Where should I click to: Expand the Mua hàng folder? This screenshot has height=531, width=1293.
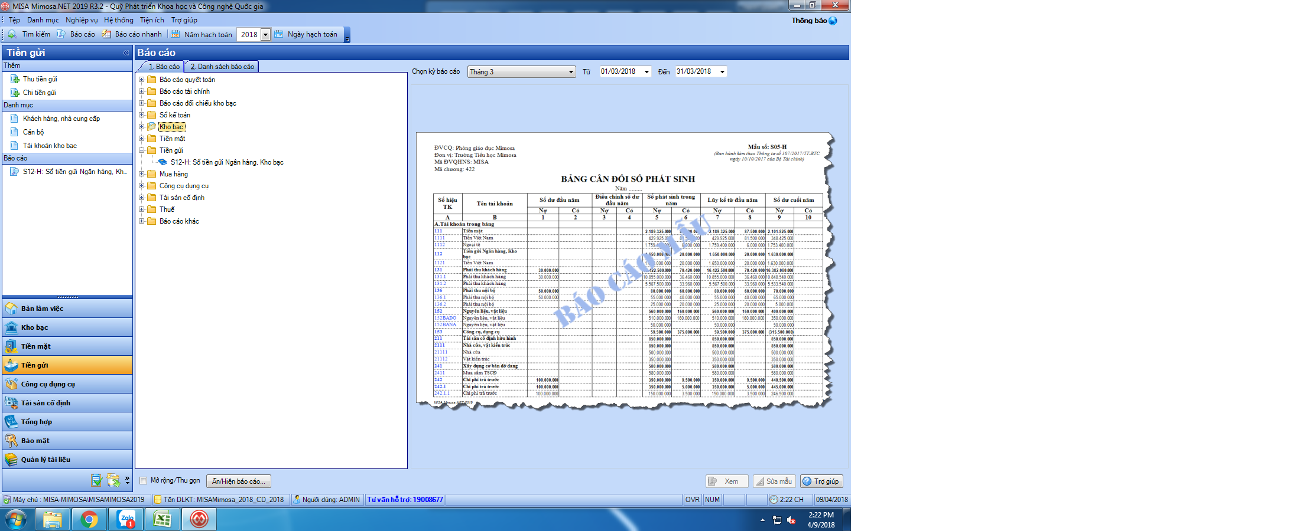[141, 174]
